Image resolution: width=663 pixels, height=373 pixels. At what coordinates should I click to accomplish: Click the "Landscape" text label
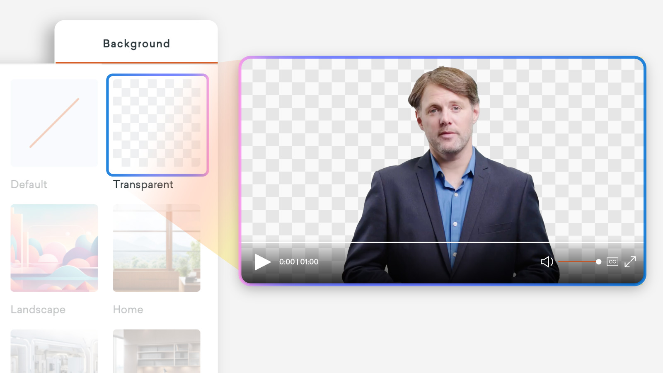tap(38, 310)
